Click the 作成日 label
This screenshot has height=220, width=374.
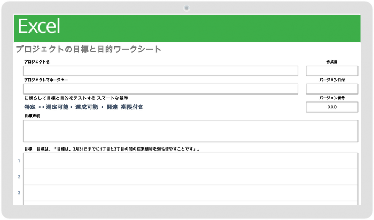pos(332,62)
